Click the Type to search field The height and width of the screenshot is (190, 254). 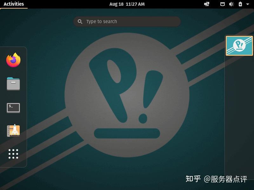click(x=127, y=22)
